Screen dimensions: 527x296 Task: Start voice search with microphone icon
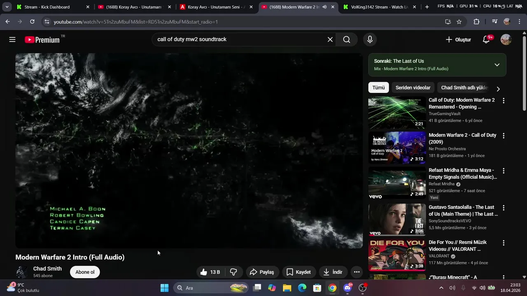tap(370, 39)
